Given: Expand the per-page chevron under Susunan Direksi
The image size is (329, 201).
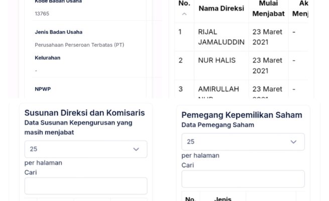Looking at the screenshot, I should click(136, 149).
